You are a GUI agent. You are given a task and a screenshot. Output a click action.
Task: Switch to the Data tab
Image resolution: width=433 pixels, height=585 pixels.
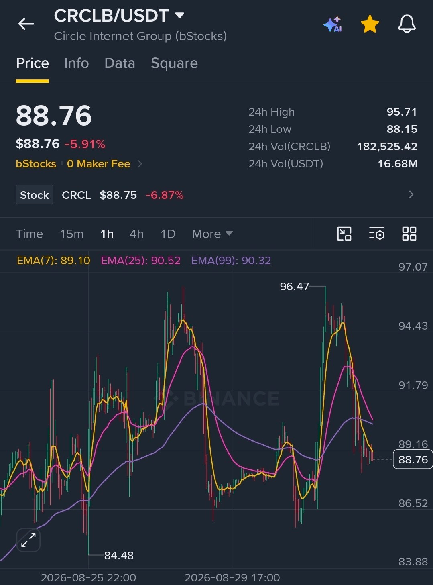[120, 63]
